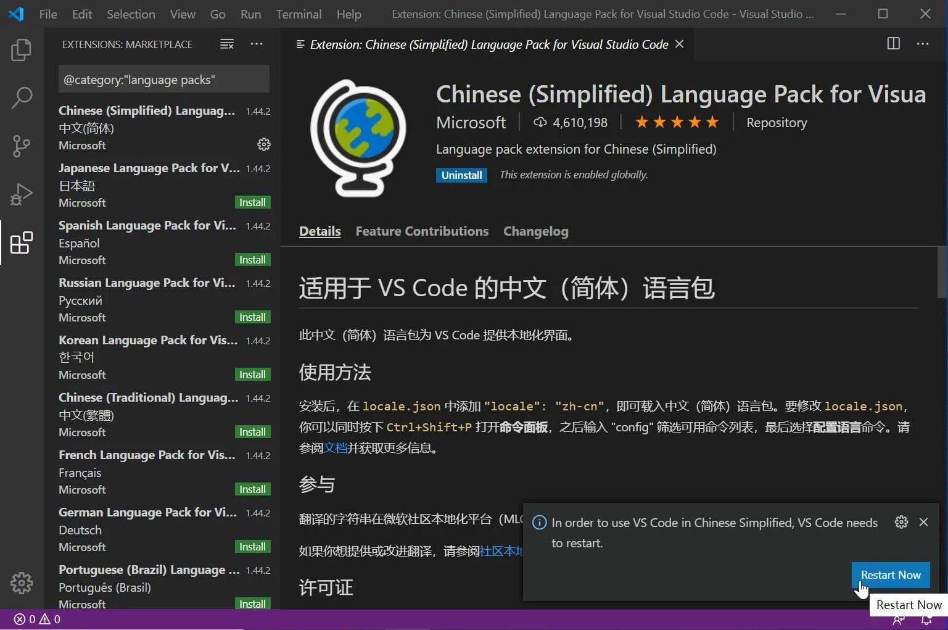Open the Source Control view
Screen dimensions: 948x630
[22, 146]
